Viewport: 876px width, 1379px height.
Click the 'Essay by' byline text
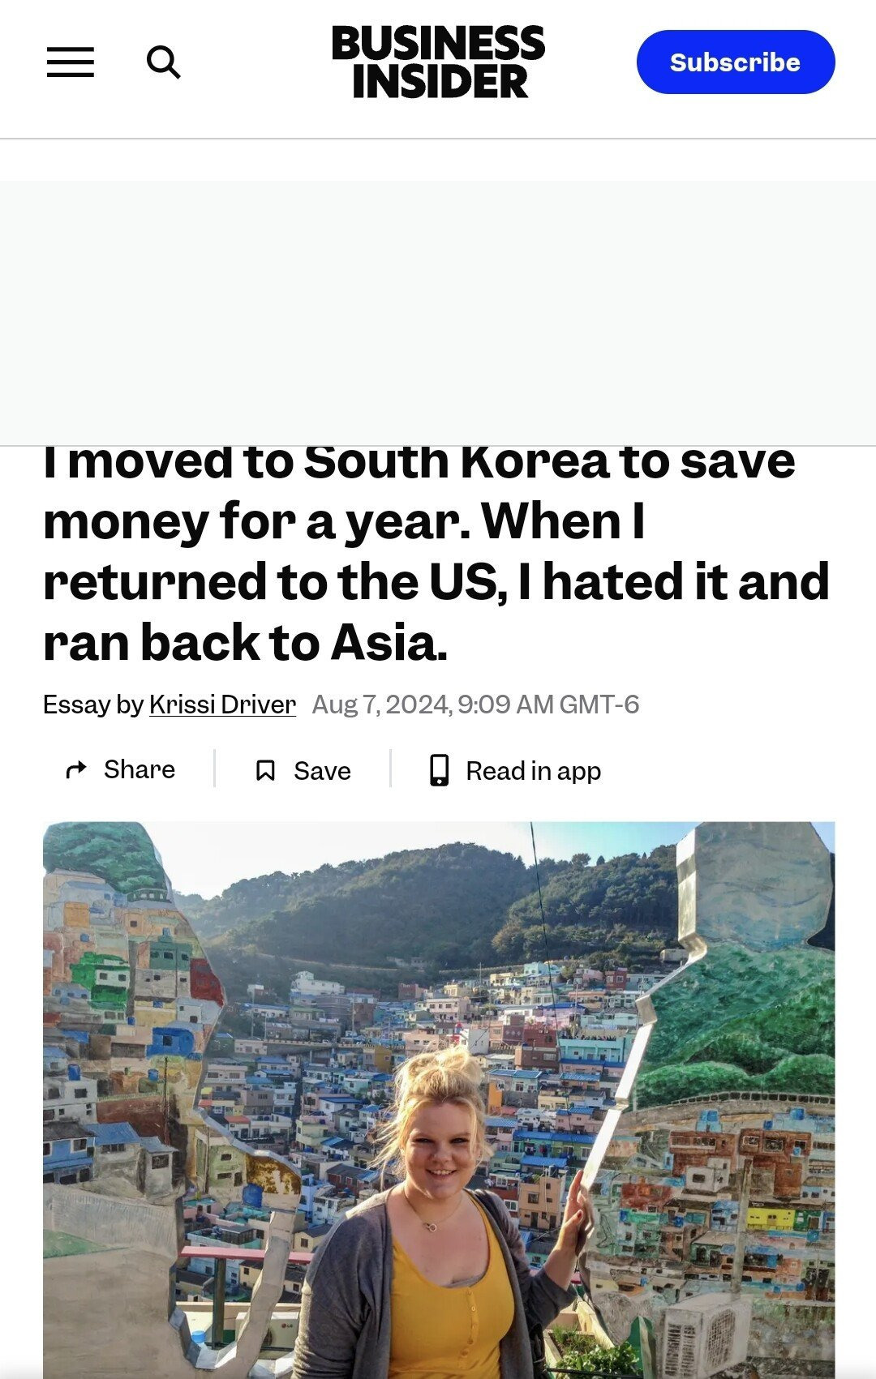tap(93, 704)
